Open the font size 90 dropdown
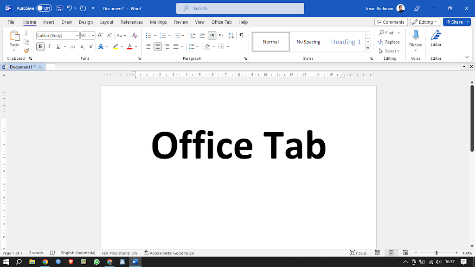Screen dimensions: 475x267 pos(93,36)
